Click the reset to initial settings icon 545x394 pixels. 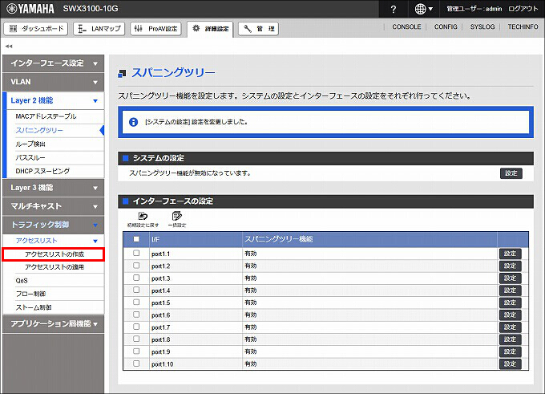click(x=143, y=217)
